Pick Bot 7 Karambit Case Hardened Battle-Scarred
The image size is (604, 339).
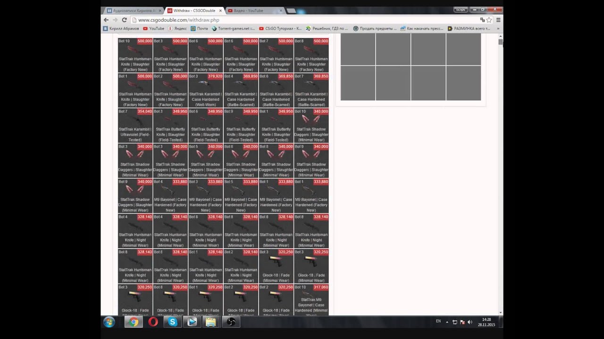pyautogui.click(x=311, y=90)
